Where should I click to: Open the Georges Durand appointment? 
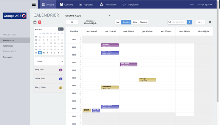[87, 111]
